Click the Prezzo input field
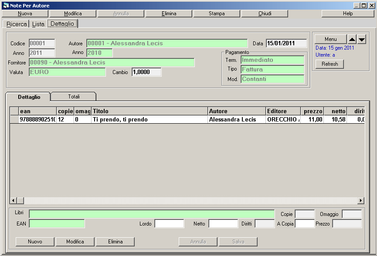This screenshot has width=377, height=256. coord(347,224)
